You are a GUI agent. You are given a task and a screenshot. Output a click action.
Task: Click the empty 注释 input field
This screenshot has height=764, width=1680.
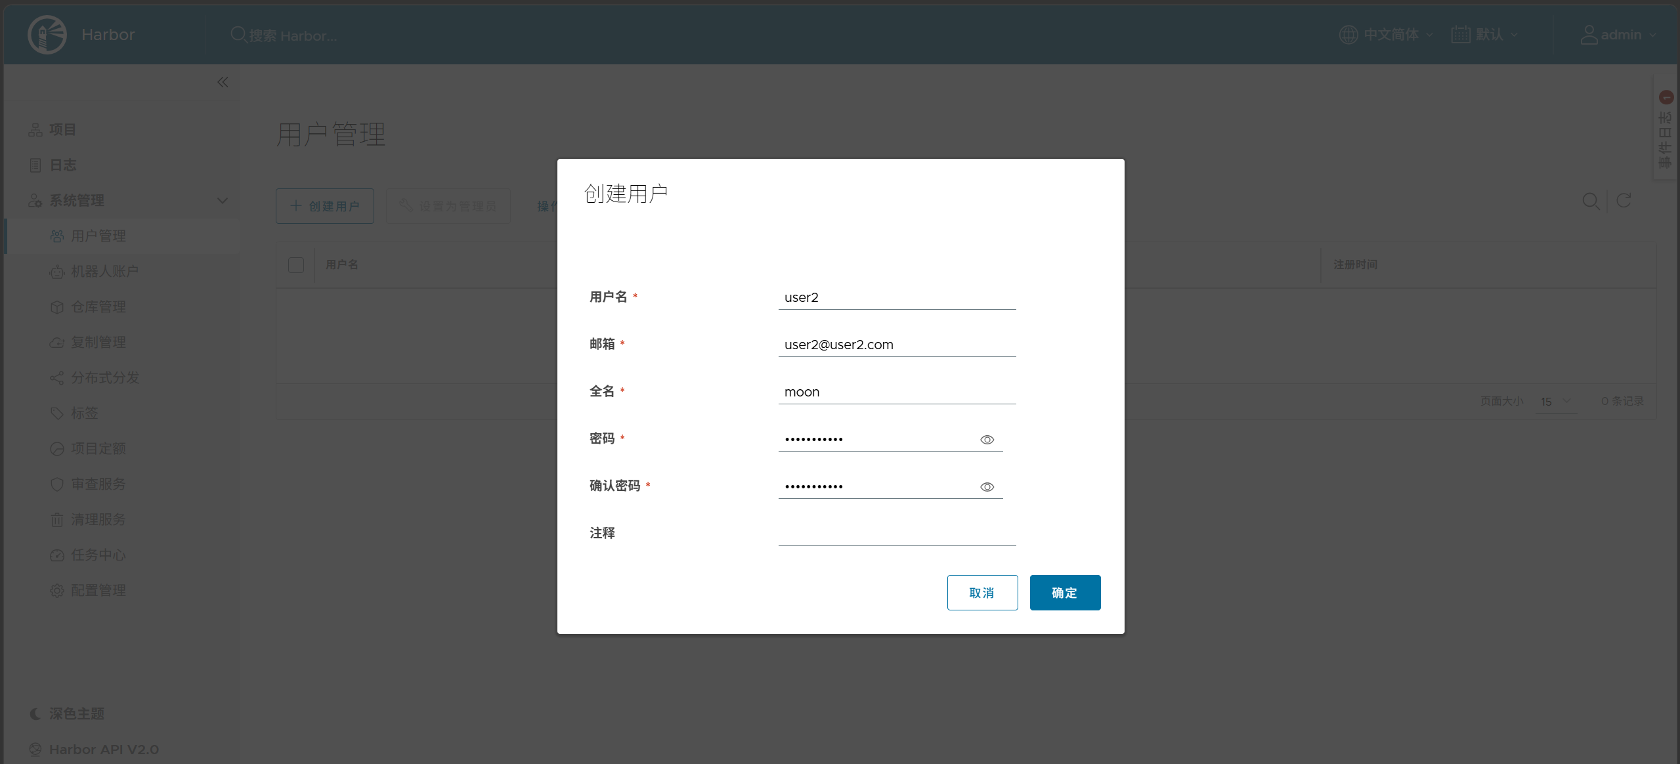click(x=897, y=534)
